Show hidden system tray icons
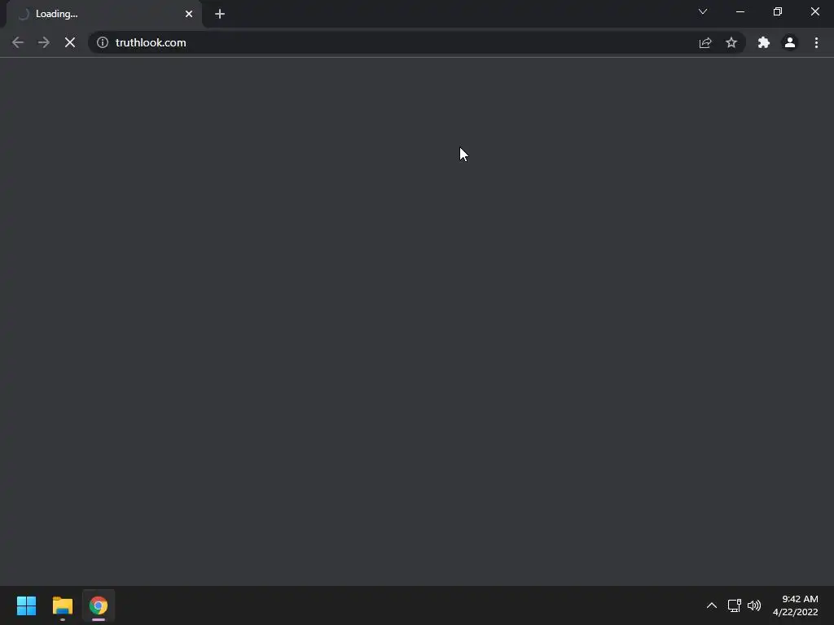 [x=712, y=605]
